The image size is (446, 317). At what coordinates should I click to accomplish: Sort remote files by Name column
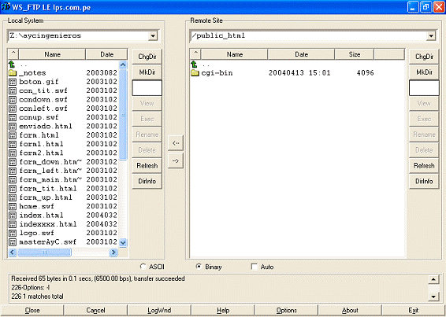(x=234, y=54)
